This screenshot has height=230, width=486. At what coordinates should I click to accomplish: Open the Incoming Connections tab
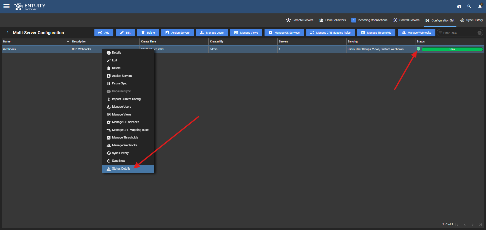point(369,20)
